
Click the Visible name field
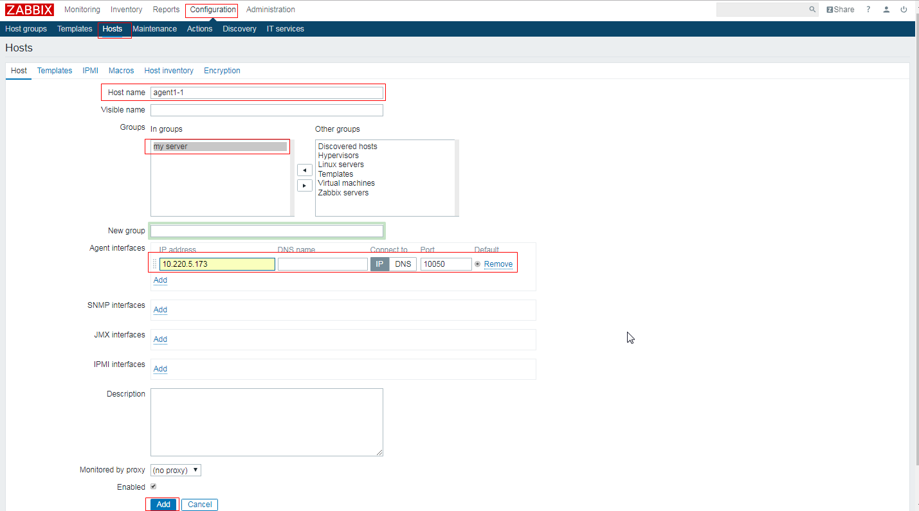[267, 110]
